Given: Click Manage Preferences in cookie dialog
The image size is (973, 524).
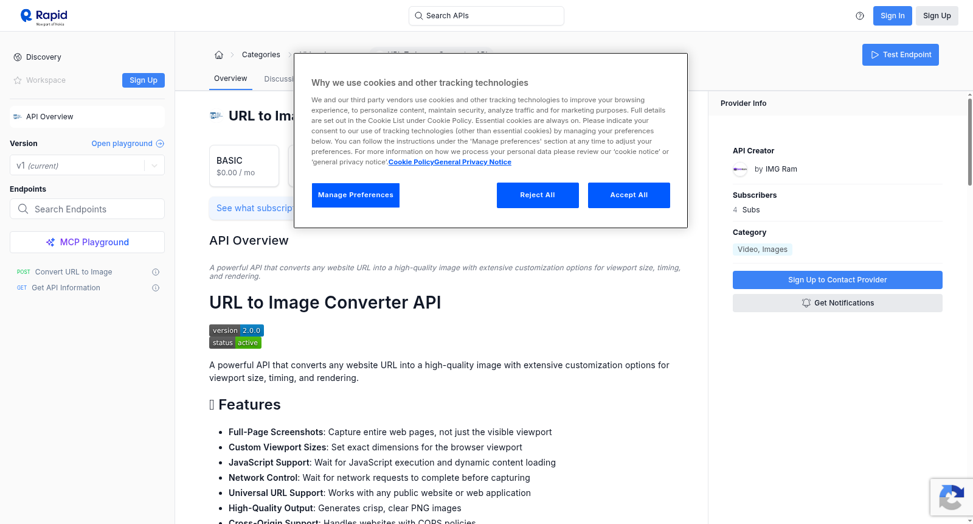Looking at the screenshot, I should [356, 195].
